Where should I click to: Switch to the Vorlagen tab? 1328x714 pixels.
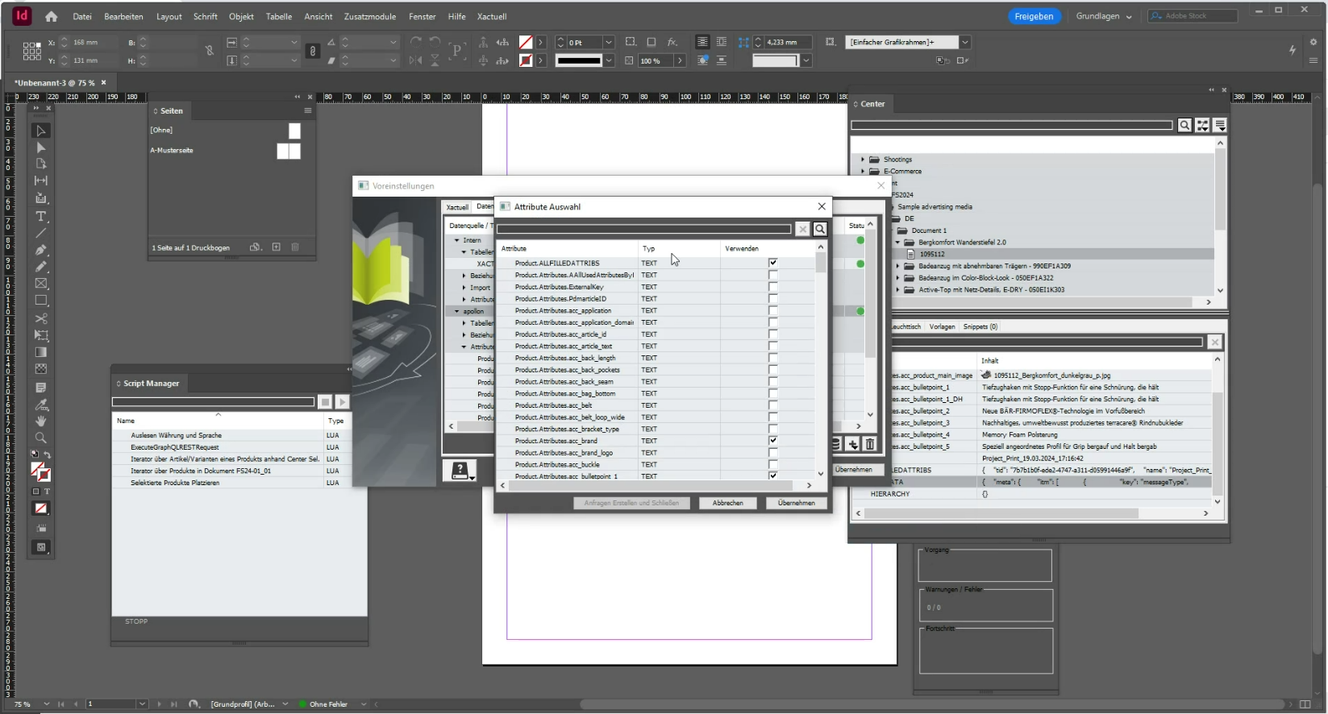(x=941, y=326)
